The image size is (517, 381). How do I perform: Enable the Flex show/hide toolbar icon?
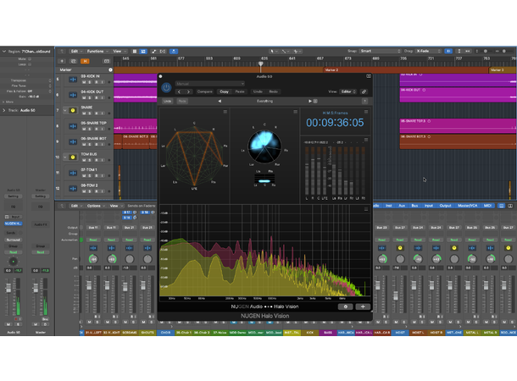click(163, 52)
